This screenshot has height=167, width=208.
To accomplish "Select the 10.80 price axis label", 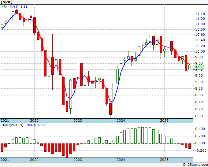I will coord(200,29).
